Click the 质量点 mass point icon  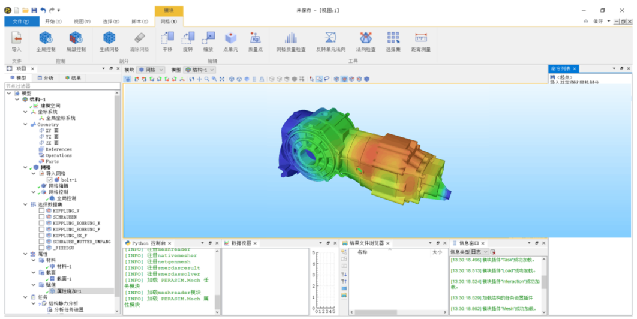point(255,41)
